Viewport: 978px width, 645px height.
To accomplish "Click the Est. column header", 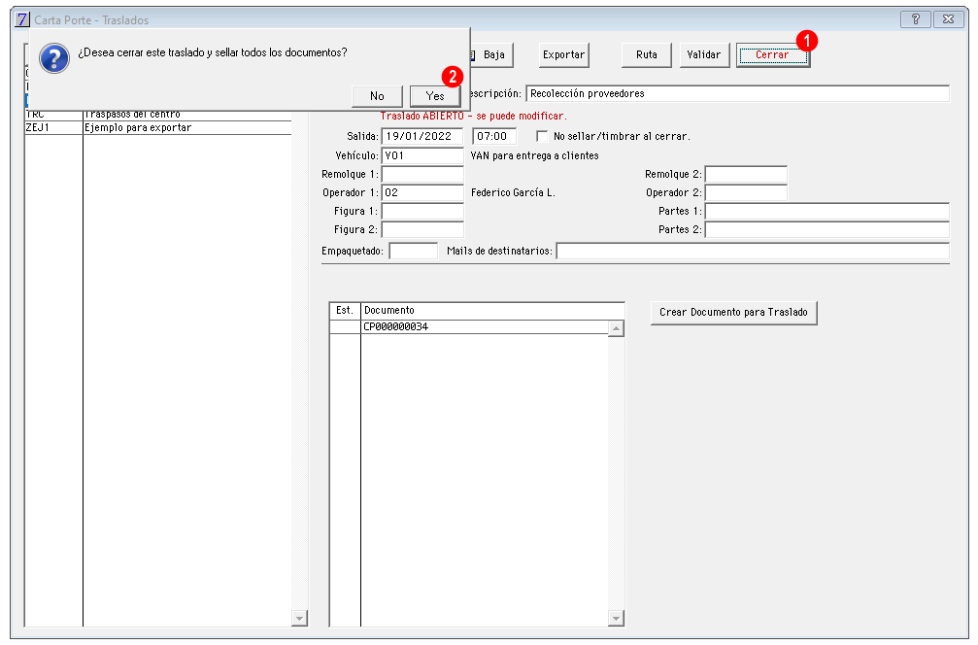I will 345,311.
